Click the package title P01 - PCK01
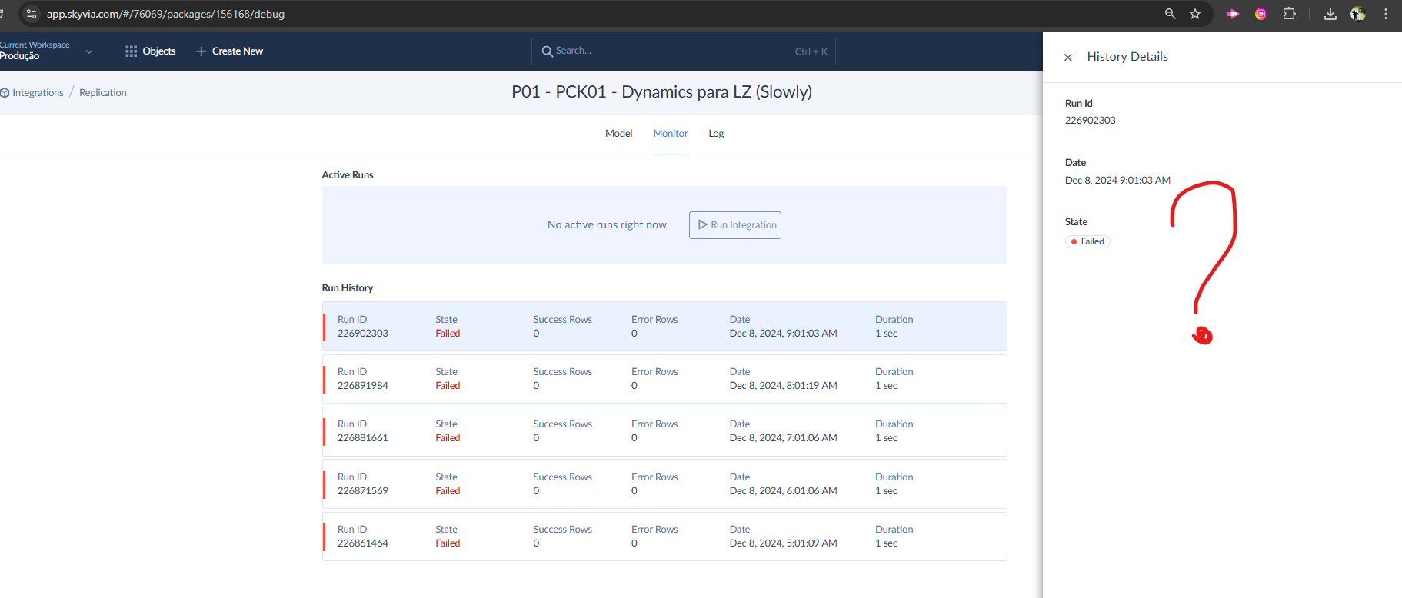 click(x=661, y=92)
